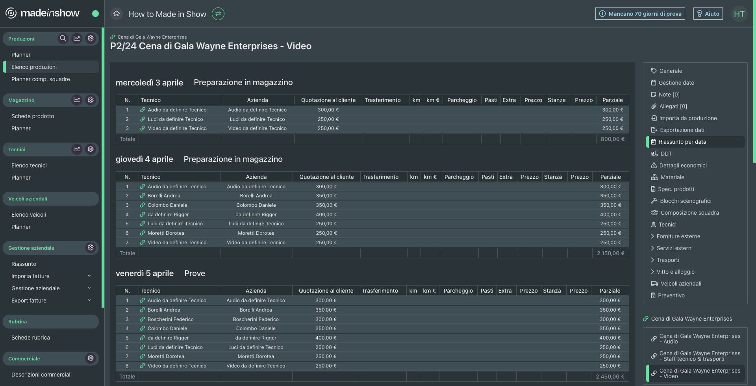Image resolution: width=756 pixels, height=386 pixels.
Task: Click the link icon for Boscherini Federico
Action: 143,319
